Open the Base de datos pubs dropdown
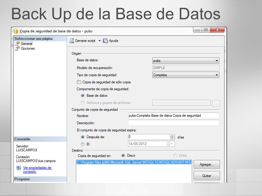262x196 pixels. coord(186,61)
